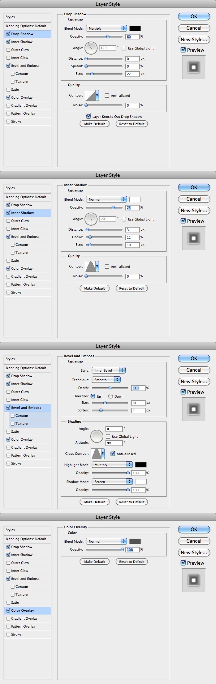Click Make Default in the Color Overlay panel
The height and width of the screenshot is (684, 216).
[95, 561]
